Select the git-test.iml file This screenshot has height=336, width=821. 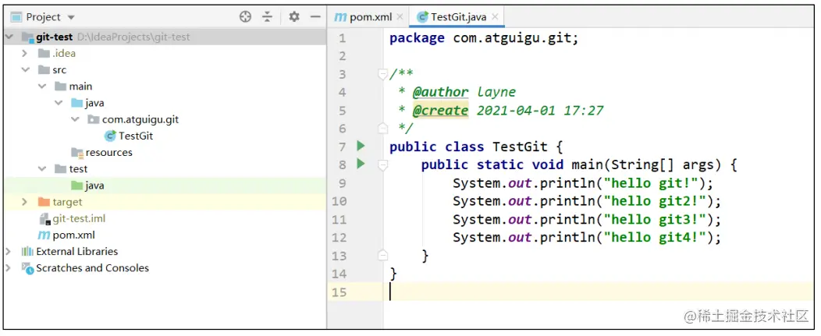coord(79,218)
